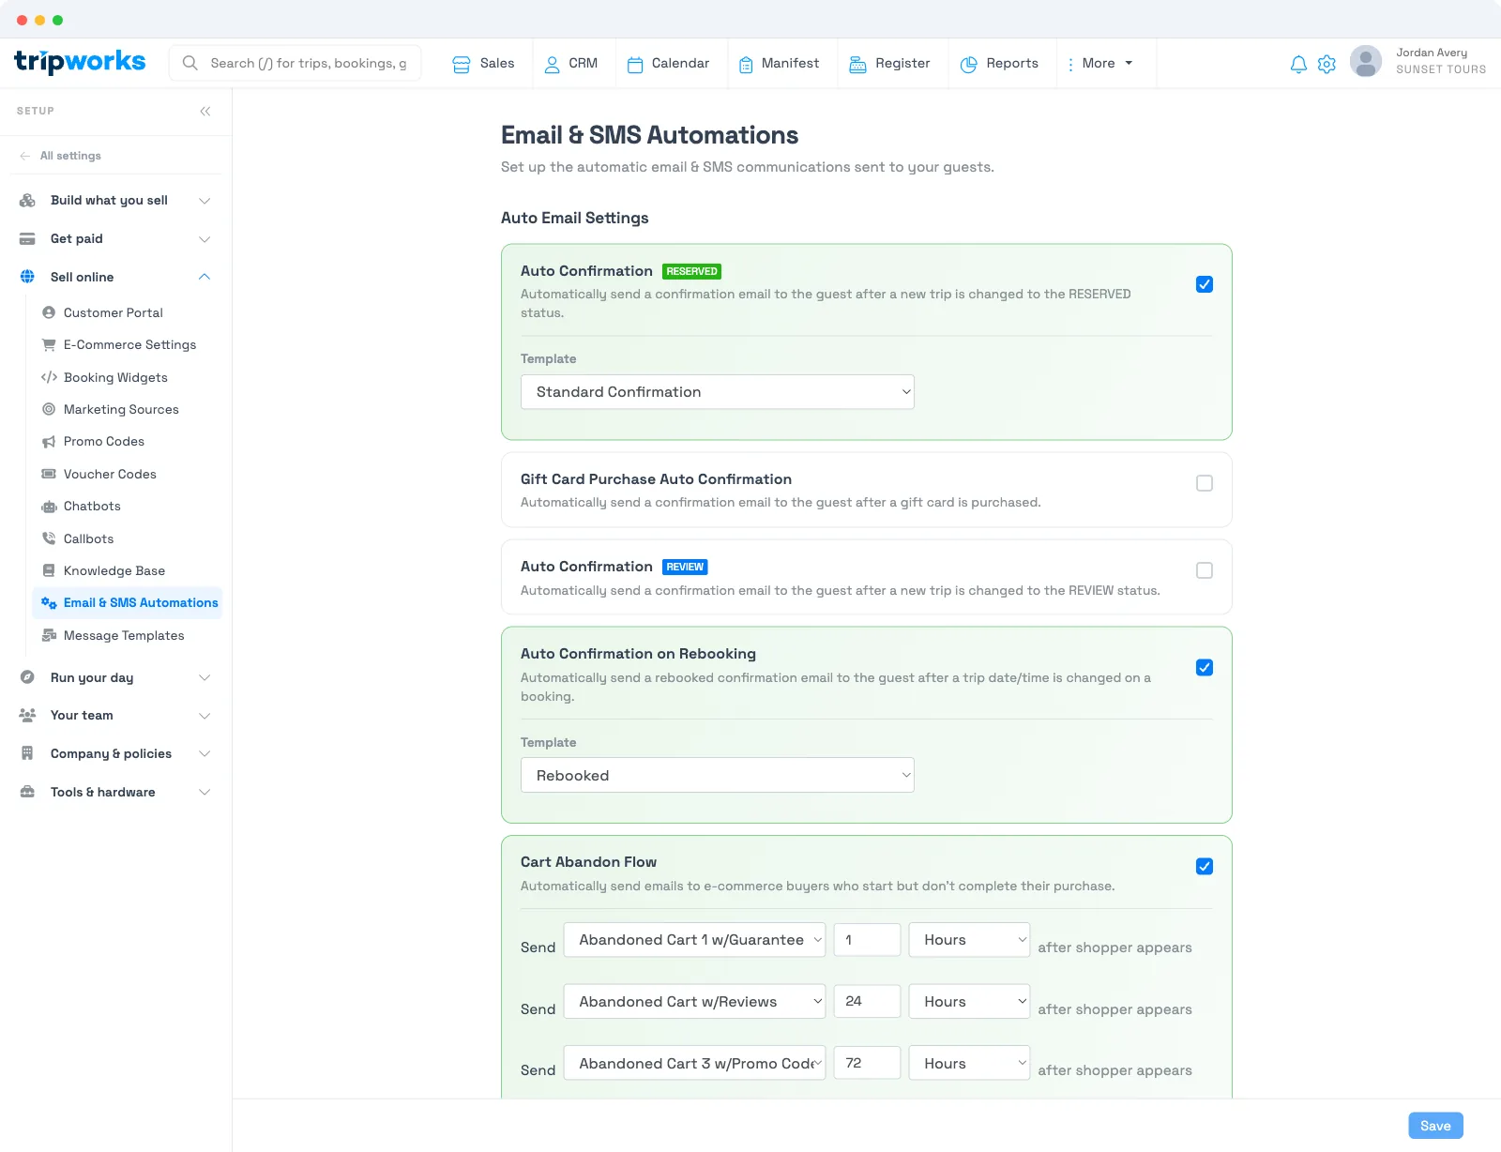Expand the Run your day chevron

click(205, 677)
